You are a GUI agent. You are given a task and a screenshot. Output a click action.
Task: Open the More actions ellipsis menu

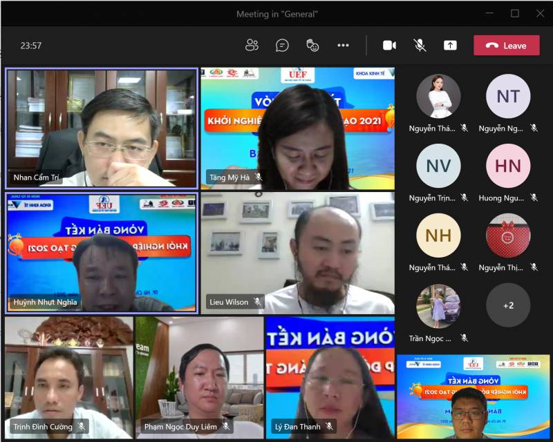click(343, 46)
